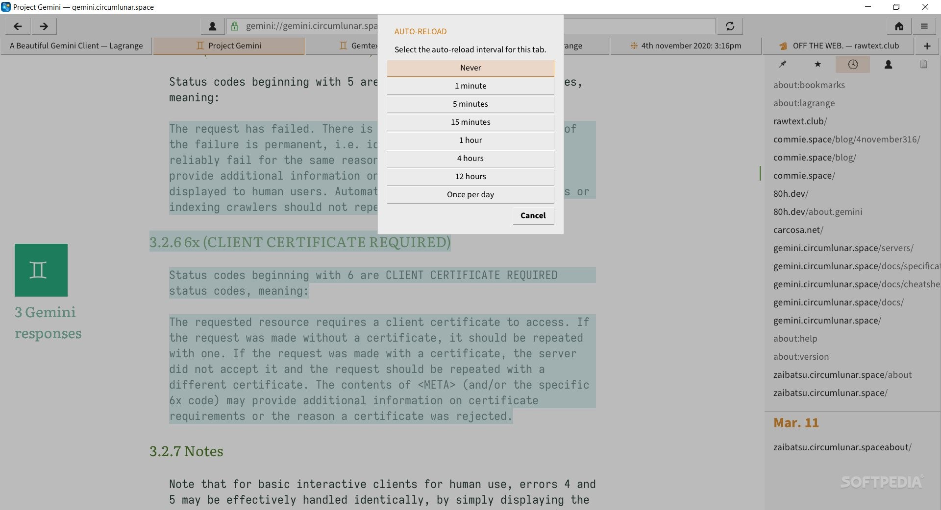Image resolution: width=941 pixels, height=510 pixels.
Task: Minimize the Lagrange window
Action: [x=868, y=7]
